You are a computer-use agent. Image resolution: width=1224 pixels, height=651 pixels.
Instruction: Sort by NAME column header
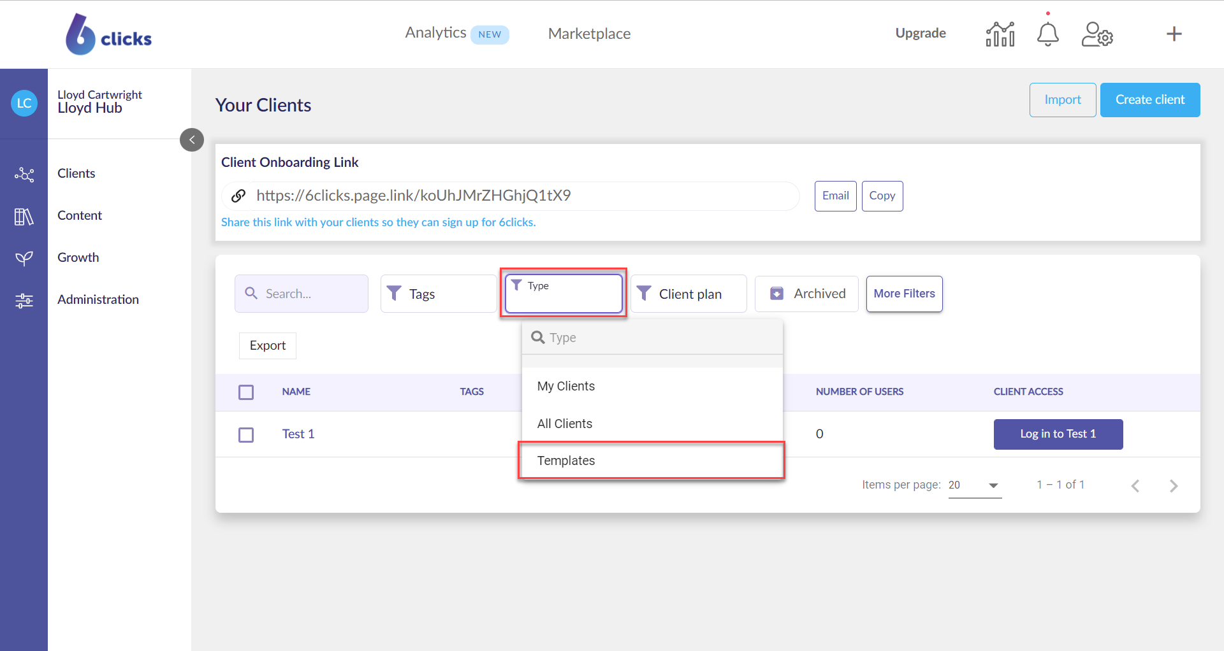pos(296,392)
